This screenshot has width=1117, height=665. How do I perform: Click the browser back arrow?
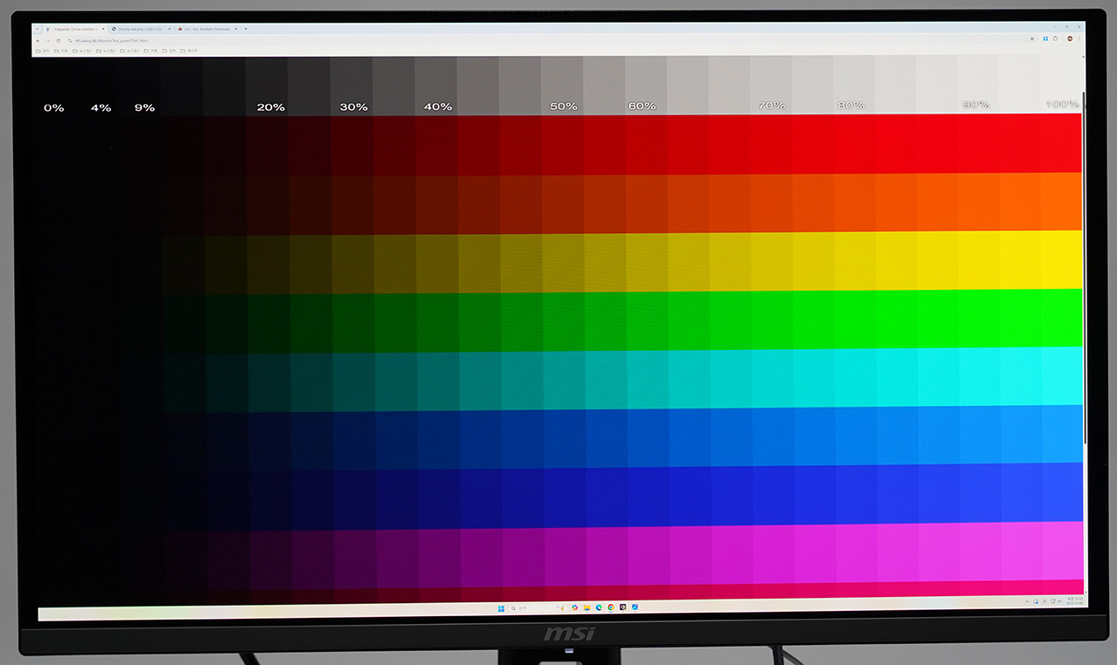tap(38, 40)
